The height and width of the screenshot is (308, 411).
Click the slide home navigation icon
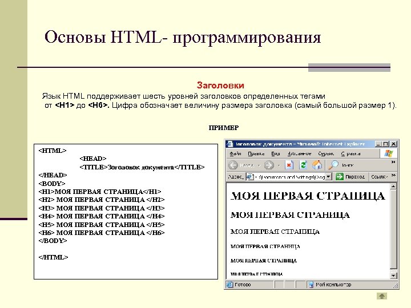(x=382, y=296)
